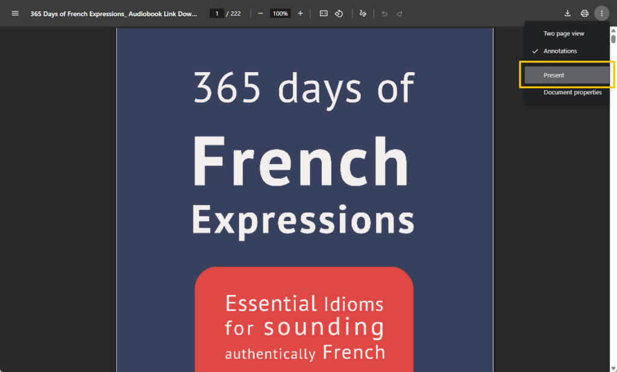Print the French Expressions document
Screen dimensions: 617x372
(584, 13)
